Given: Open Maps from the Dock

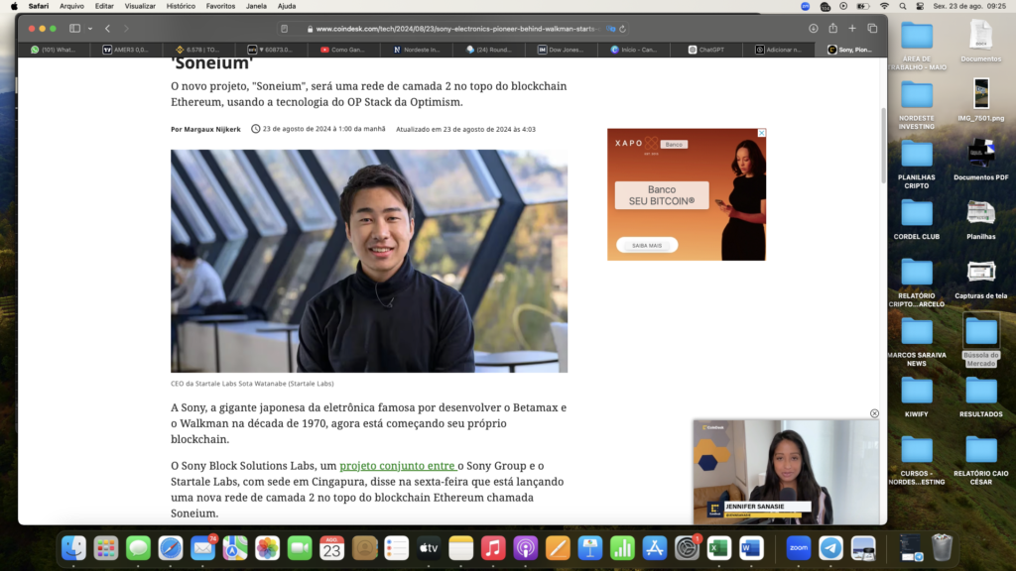Looking at the screenshot, I should 235,548.
